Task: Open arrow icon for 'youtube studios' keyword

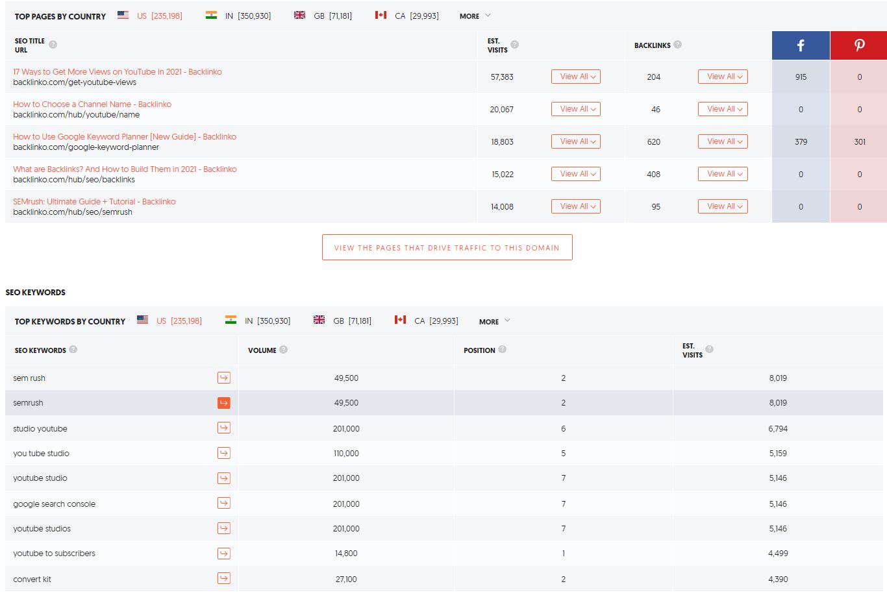Action: (x=224, y=528)
